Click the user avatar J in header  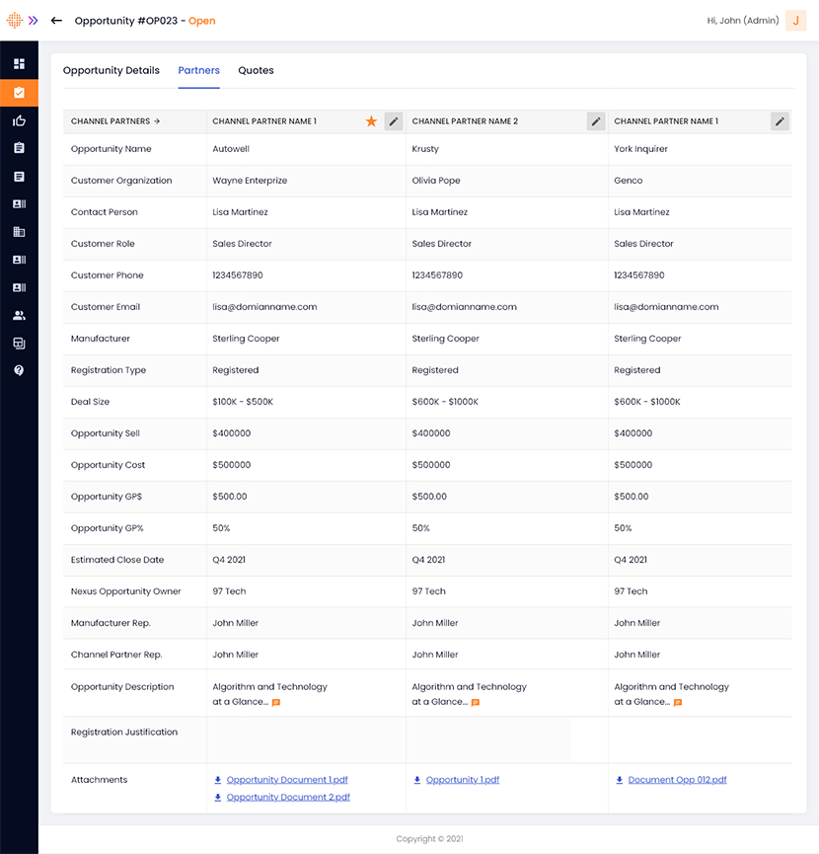(x=795, y=21)
